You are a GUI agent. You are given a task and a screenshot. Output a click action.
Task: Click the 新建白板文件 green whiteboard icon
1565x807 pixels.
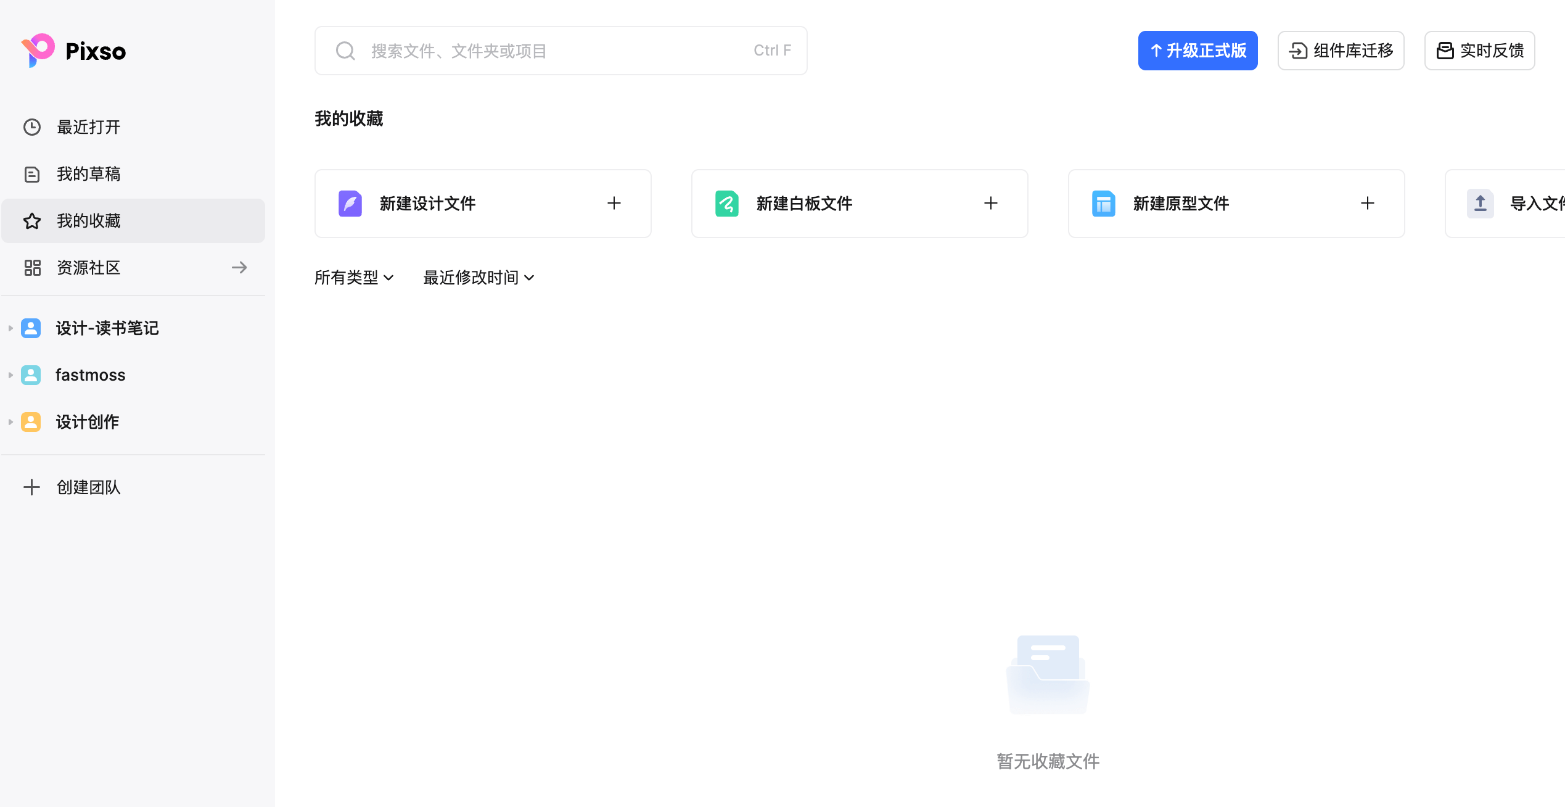[x=726, y=204]
